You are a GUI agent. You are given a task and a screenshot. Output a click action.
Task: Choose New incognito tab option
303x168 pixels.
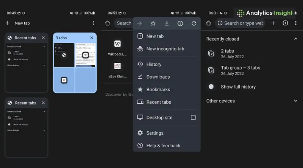(165, 49)
